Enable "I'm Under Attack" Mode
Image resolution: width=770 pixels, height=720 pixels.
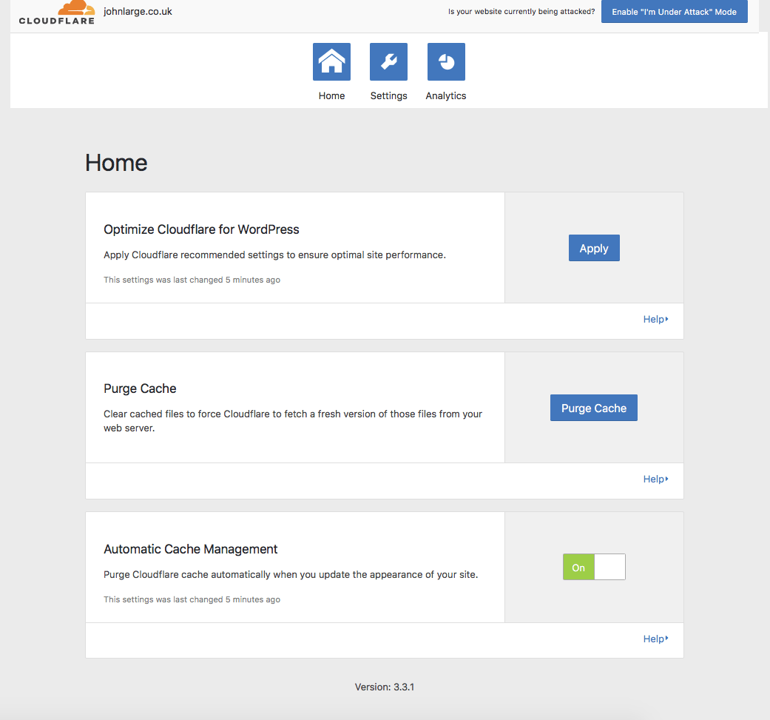675,12
